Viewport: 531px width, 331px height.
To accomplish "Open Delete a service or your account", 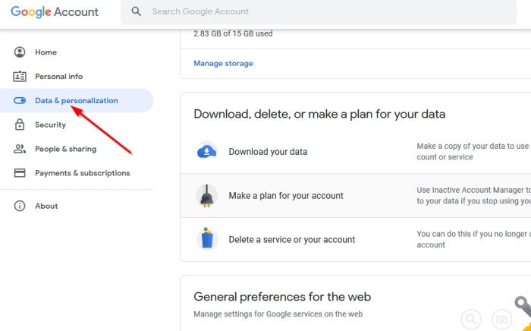I will tap(292, 240).
